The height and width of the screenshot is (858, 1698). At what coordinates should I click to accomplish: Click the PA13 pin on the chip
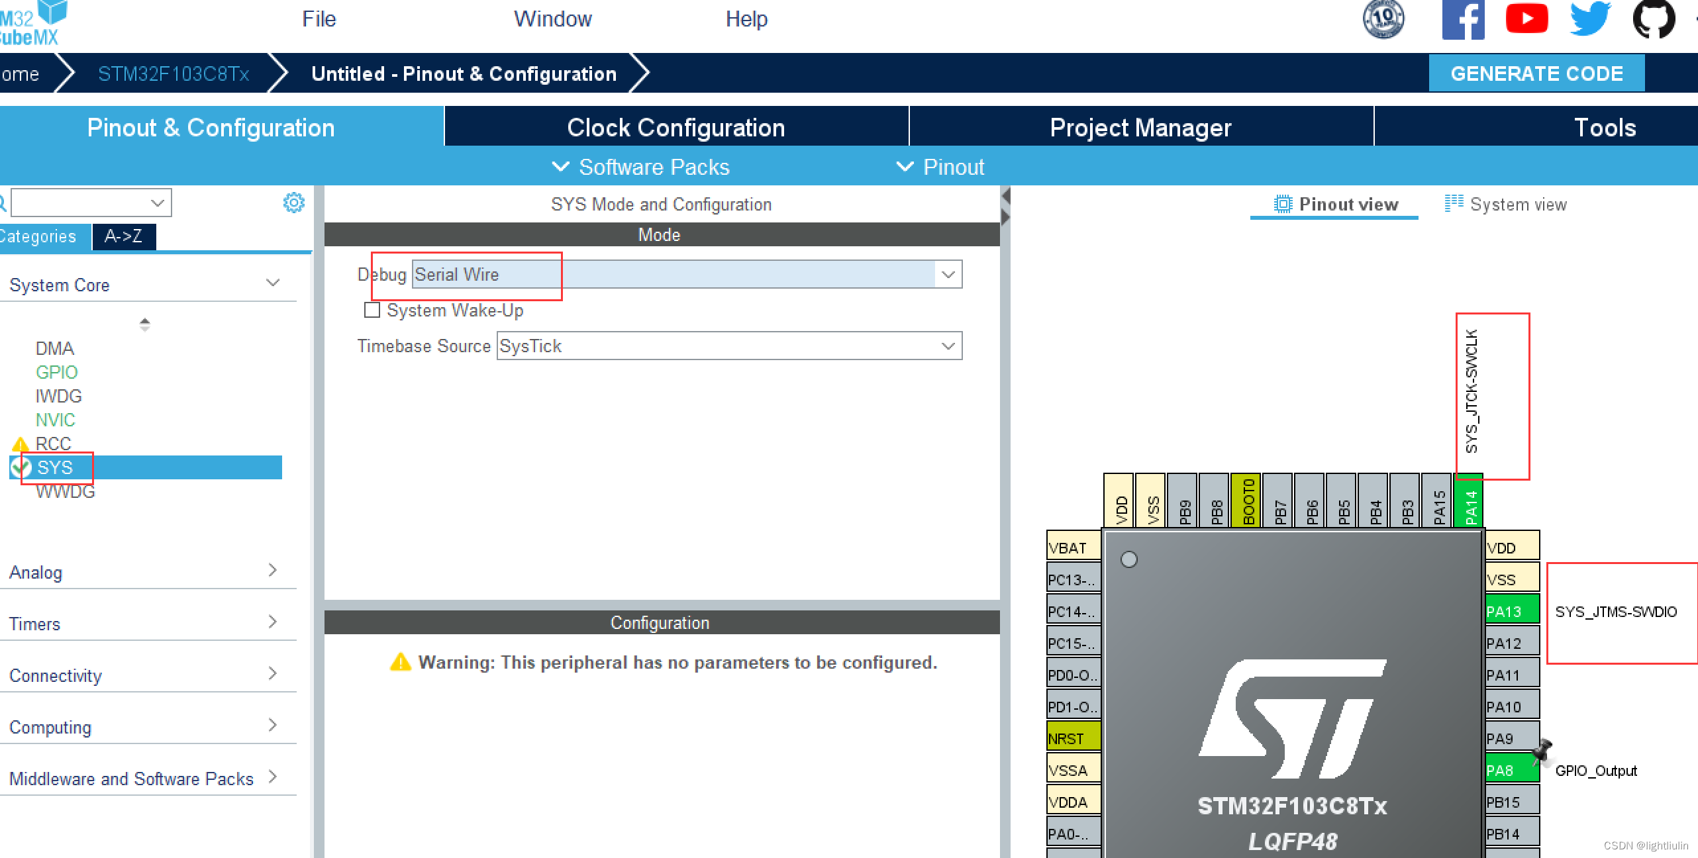[x=1513, y=610]
